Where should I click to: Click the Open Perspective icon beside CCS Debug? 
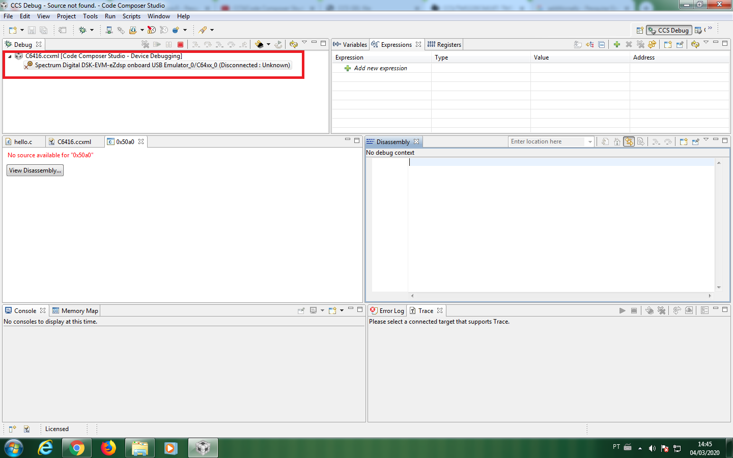point(640,31)
